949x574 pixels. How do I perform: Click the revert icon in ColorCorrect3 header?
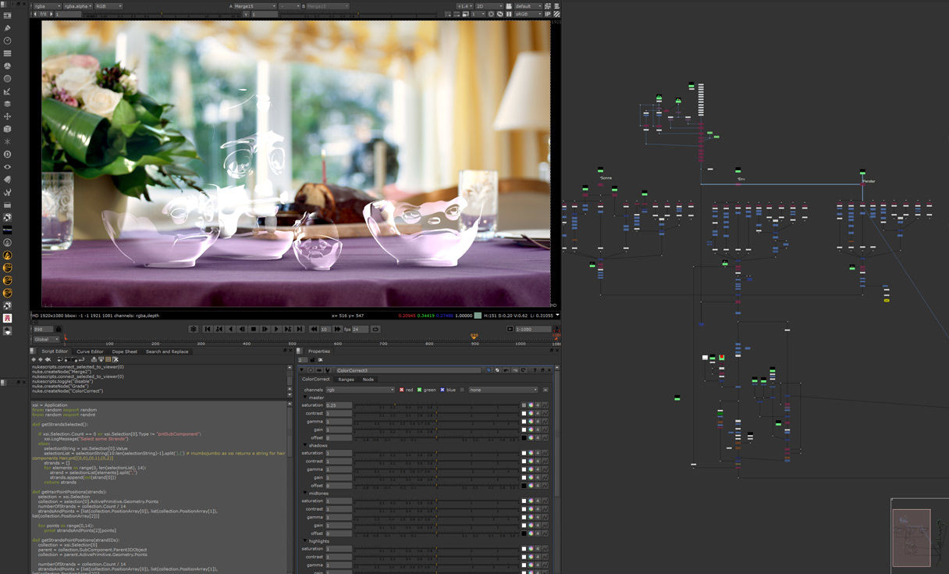pyautogui.click(x=524, y=370)
